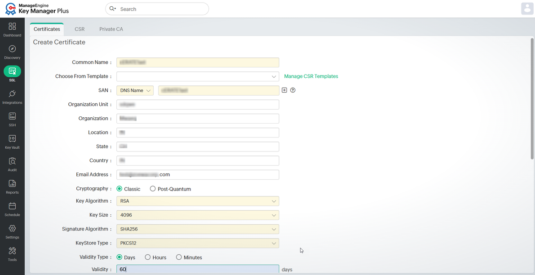This screenshot has height=275, width=535.
Task: Choose Days validity type
Action: (119, 257)
